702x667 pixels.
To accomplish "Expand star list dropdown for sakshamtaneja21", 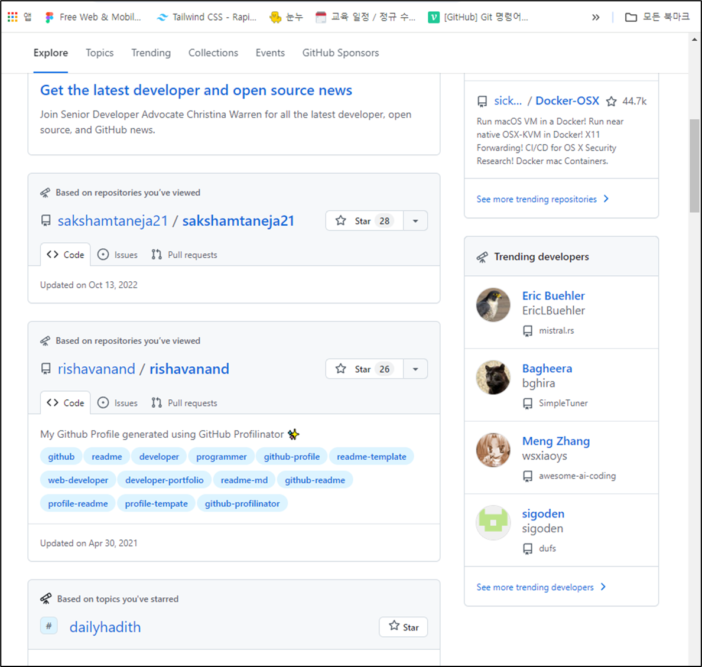I will (x=415, y=221).
